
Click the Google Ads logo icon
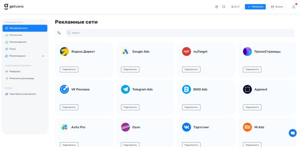click(x=125, y=52)
